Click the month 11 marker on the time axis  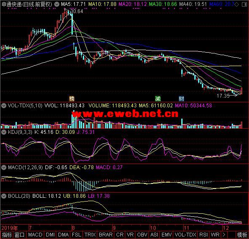[186, 228]
